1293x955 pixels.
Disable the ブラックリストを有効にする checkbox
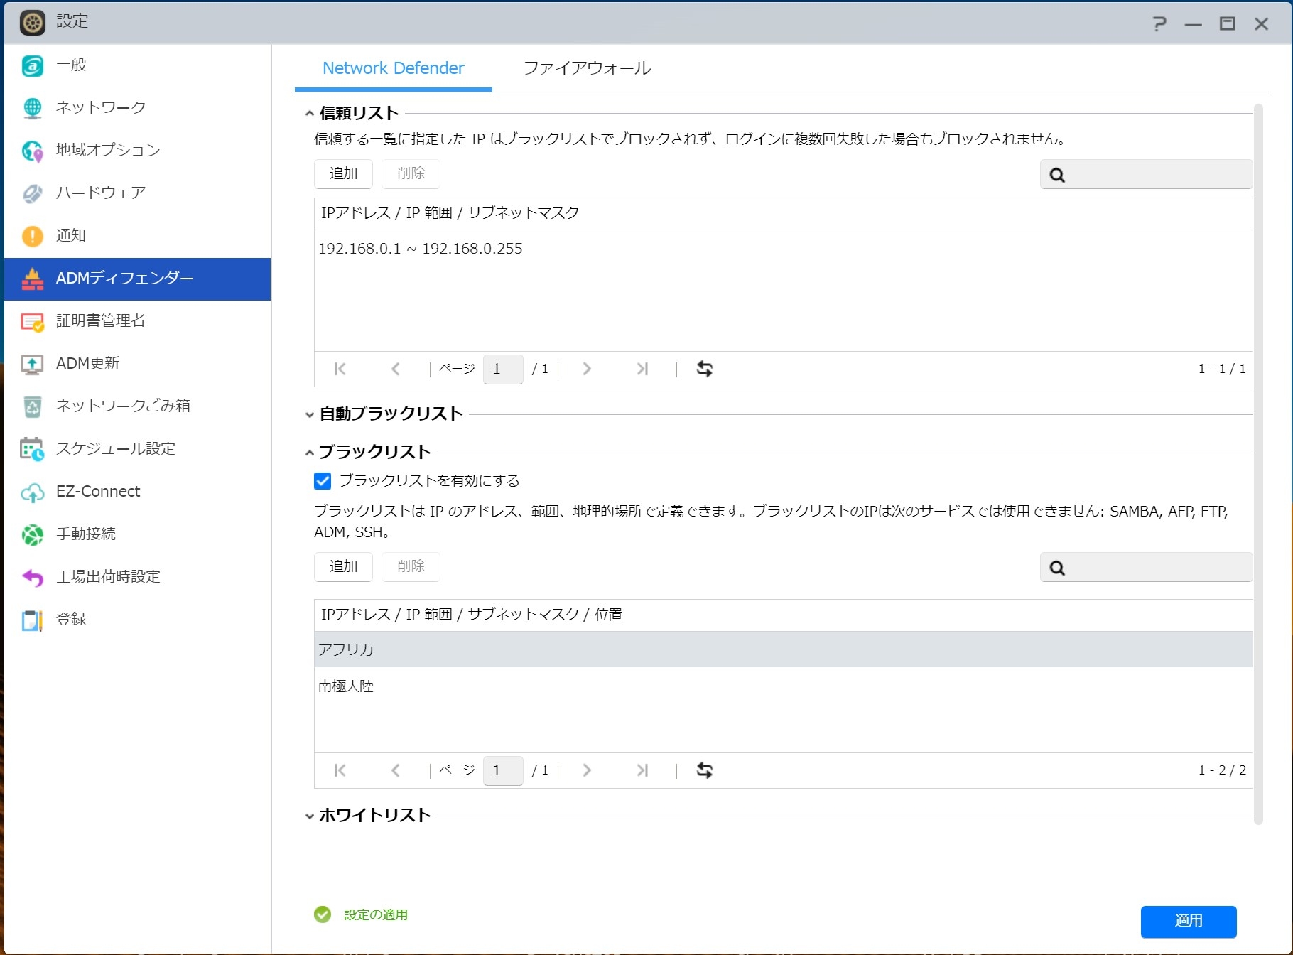[323, 481]
